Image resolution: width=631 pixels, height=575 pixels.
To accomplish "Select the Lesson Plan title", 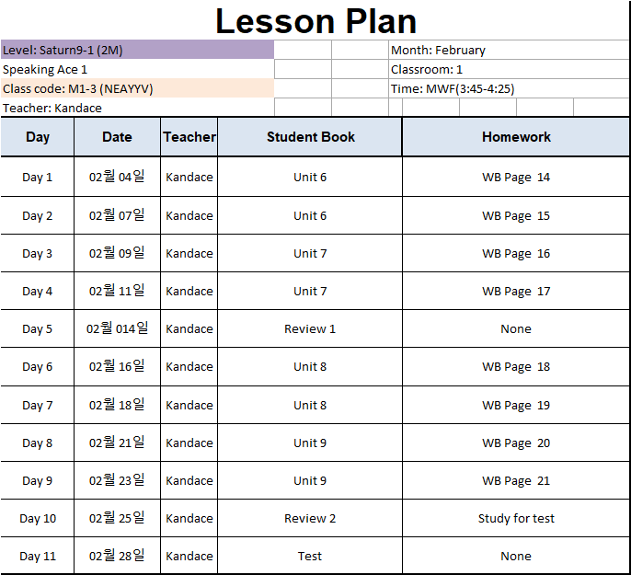I will point(315,21).
